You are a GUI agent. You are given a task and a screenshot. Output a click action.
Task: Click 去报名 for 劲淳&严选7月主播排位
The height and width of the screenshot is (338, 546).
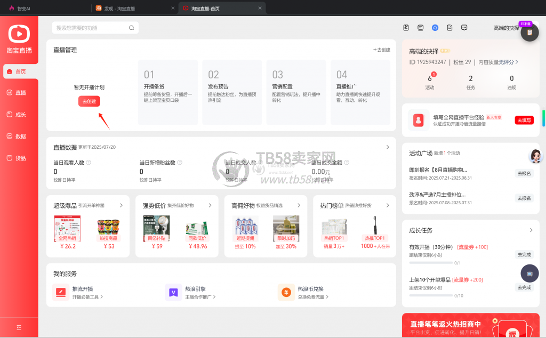coord(524,198)
